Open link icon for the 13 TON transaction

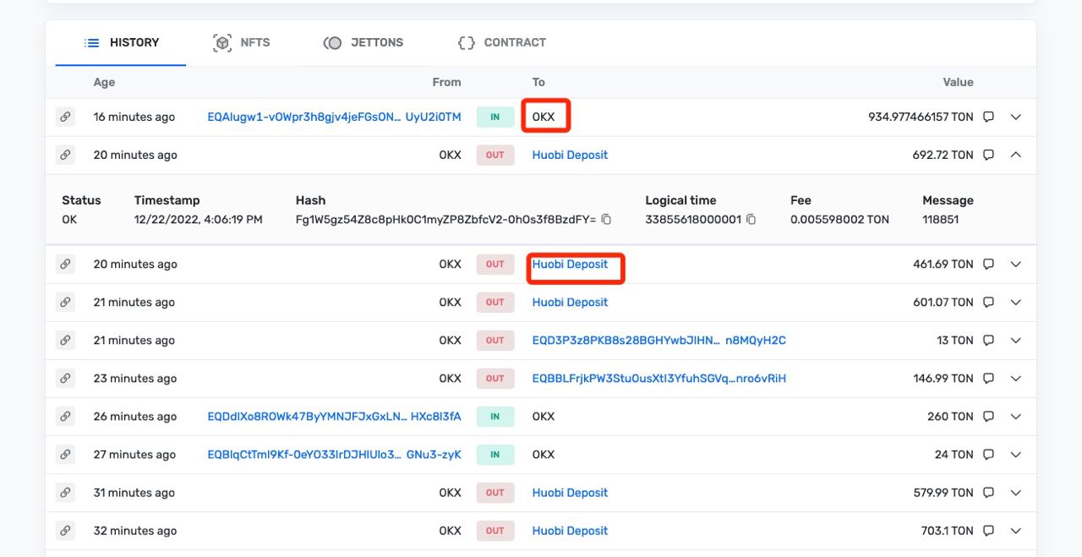65,341
